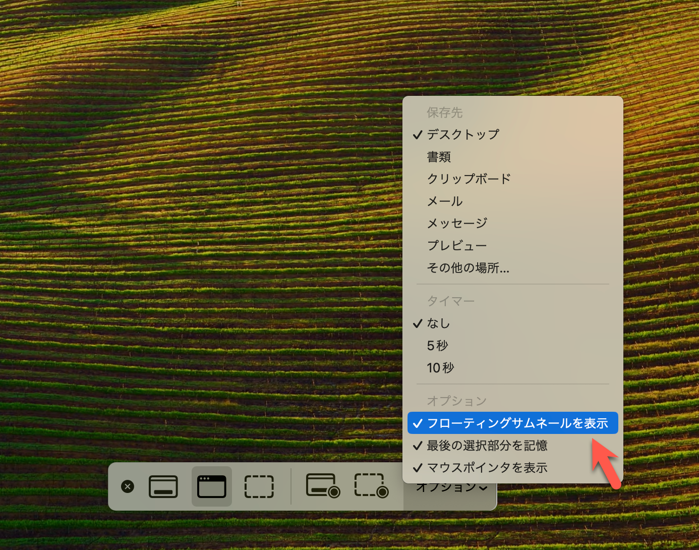
Task: Set save destination to クリップボード
Action: click(x=468, y=179)
